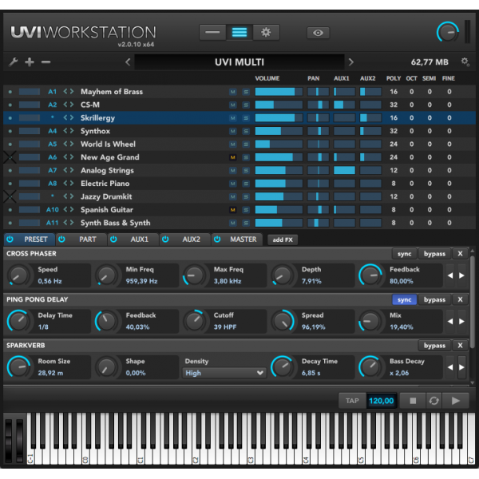This screenshot has height=479, width=479.
Task: Add a new part with plus icon
Action: click(x=30, y=62)
